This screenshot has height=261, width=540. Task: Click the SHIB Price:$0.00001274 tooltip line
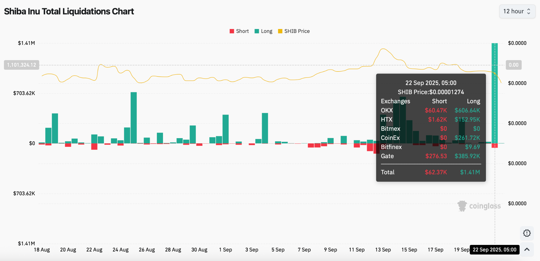[431, 92]
